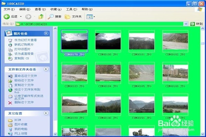
Task: Click Move this file (移动这个文件)
Action: coord(24,80)
